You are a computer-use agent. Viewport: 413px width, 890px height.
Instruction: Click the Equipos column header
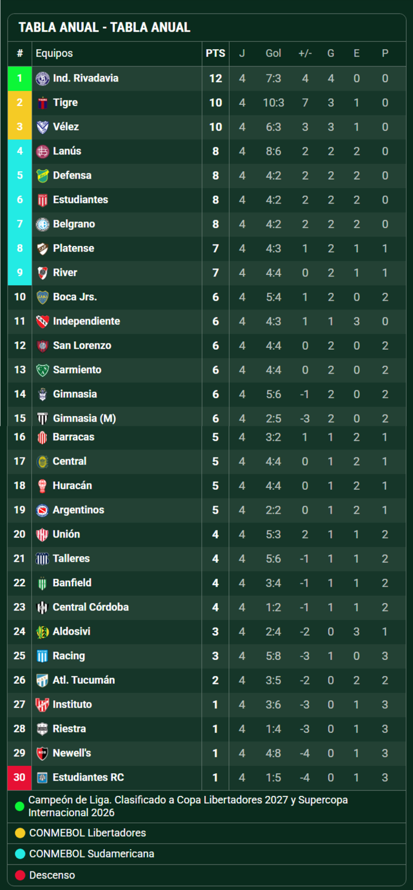[54, 53]
